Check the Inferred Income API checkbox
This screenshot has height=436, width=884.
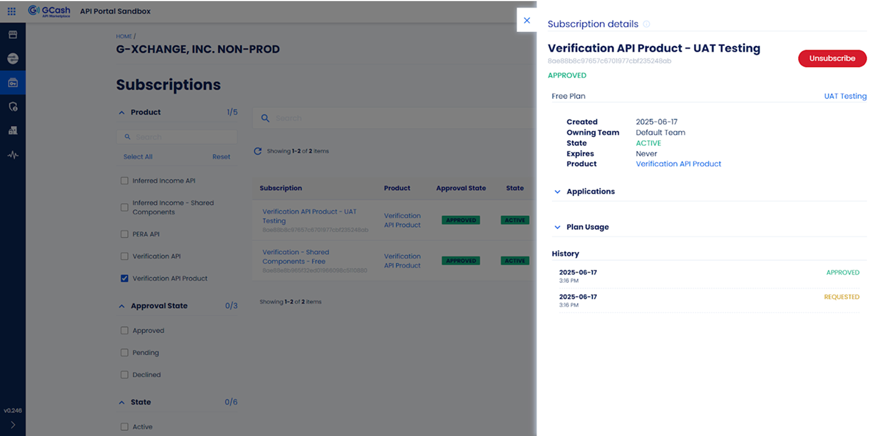pyautogui.click(x=124, y=181)
